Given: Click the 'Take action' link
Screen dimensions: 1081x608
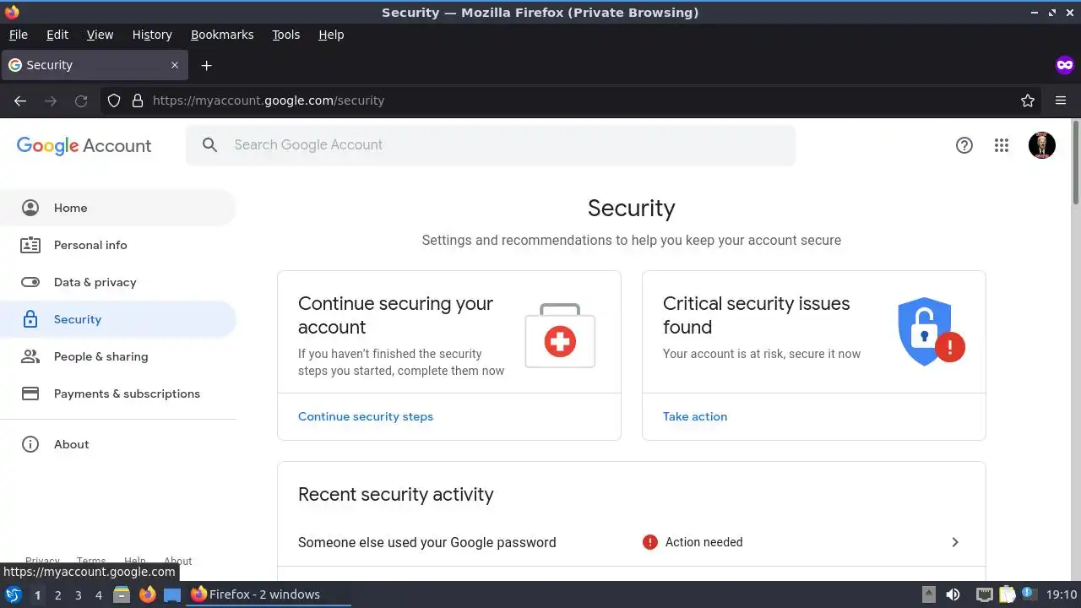Looking at the screenshot, I should pyautogui.click(x=695, y=416).
